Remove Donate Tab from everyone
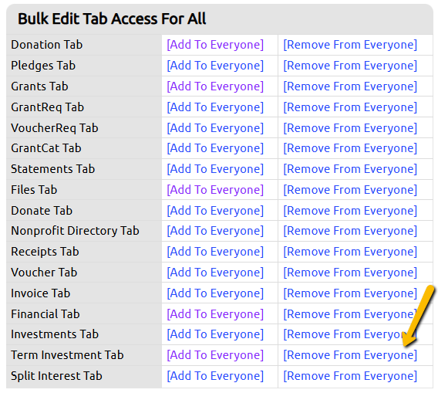Viewport: 438px width, 393px height. [x=350, y=211]
